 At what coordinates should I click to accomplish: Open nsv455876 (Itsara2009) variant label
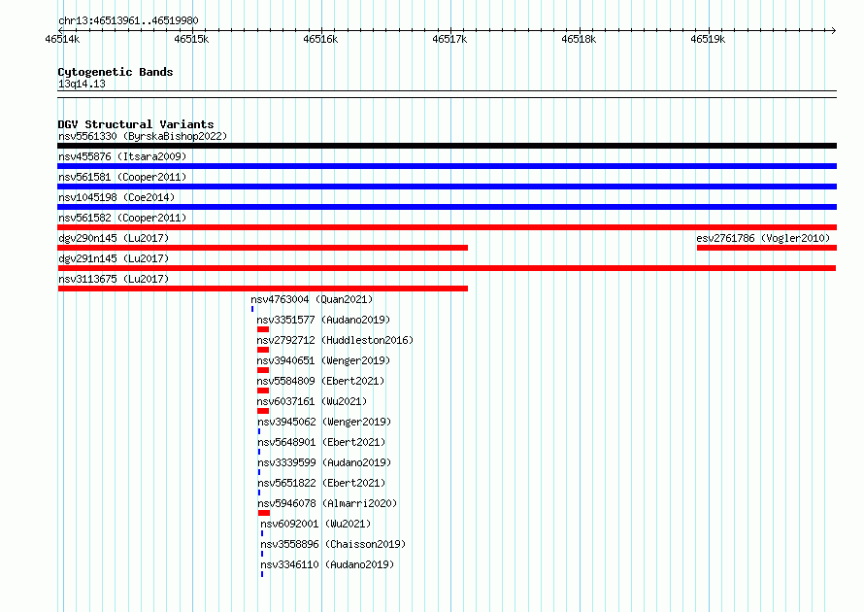(x=122, y=156)
